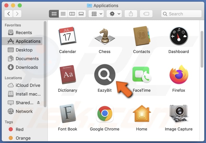Image resolution: width=206 pixels, height=143 pixels.
Task: Select the Home app icon
Action: [142, 114]
